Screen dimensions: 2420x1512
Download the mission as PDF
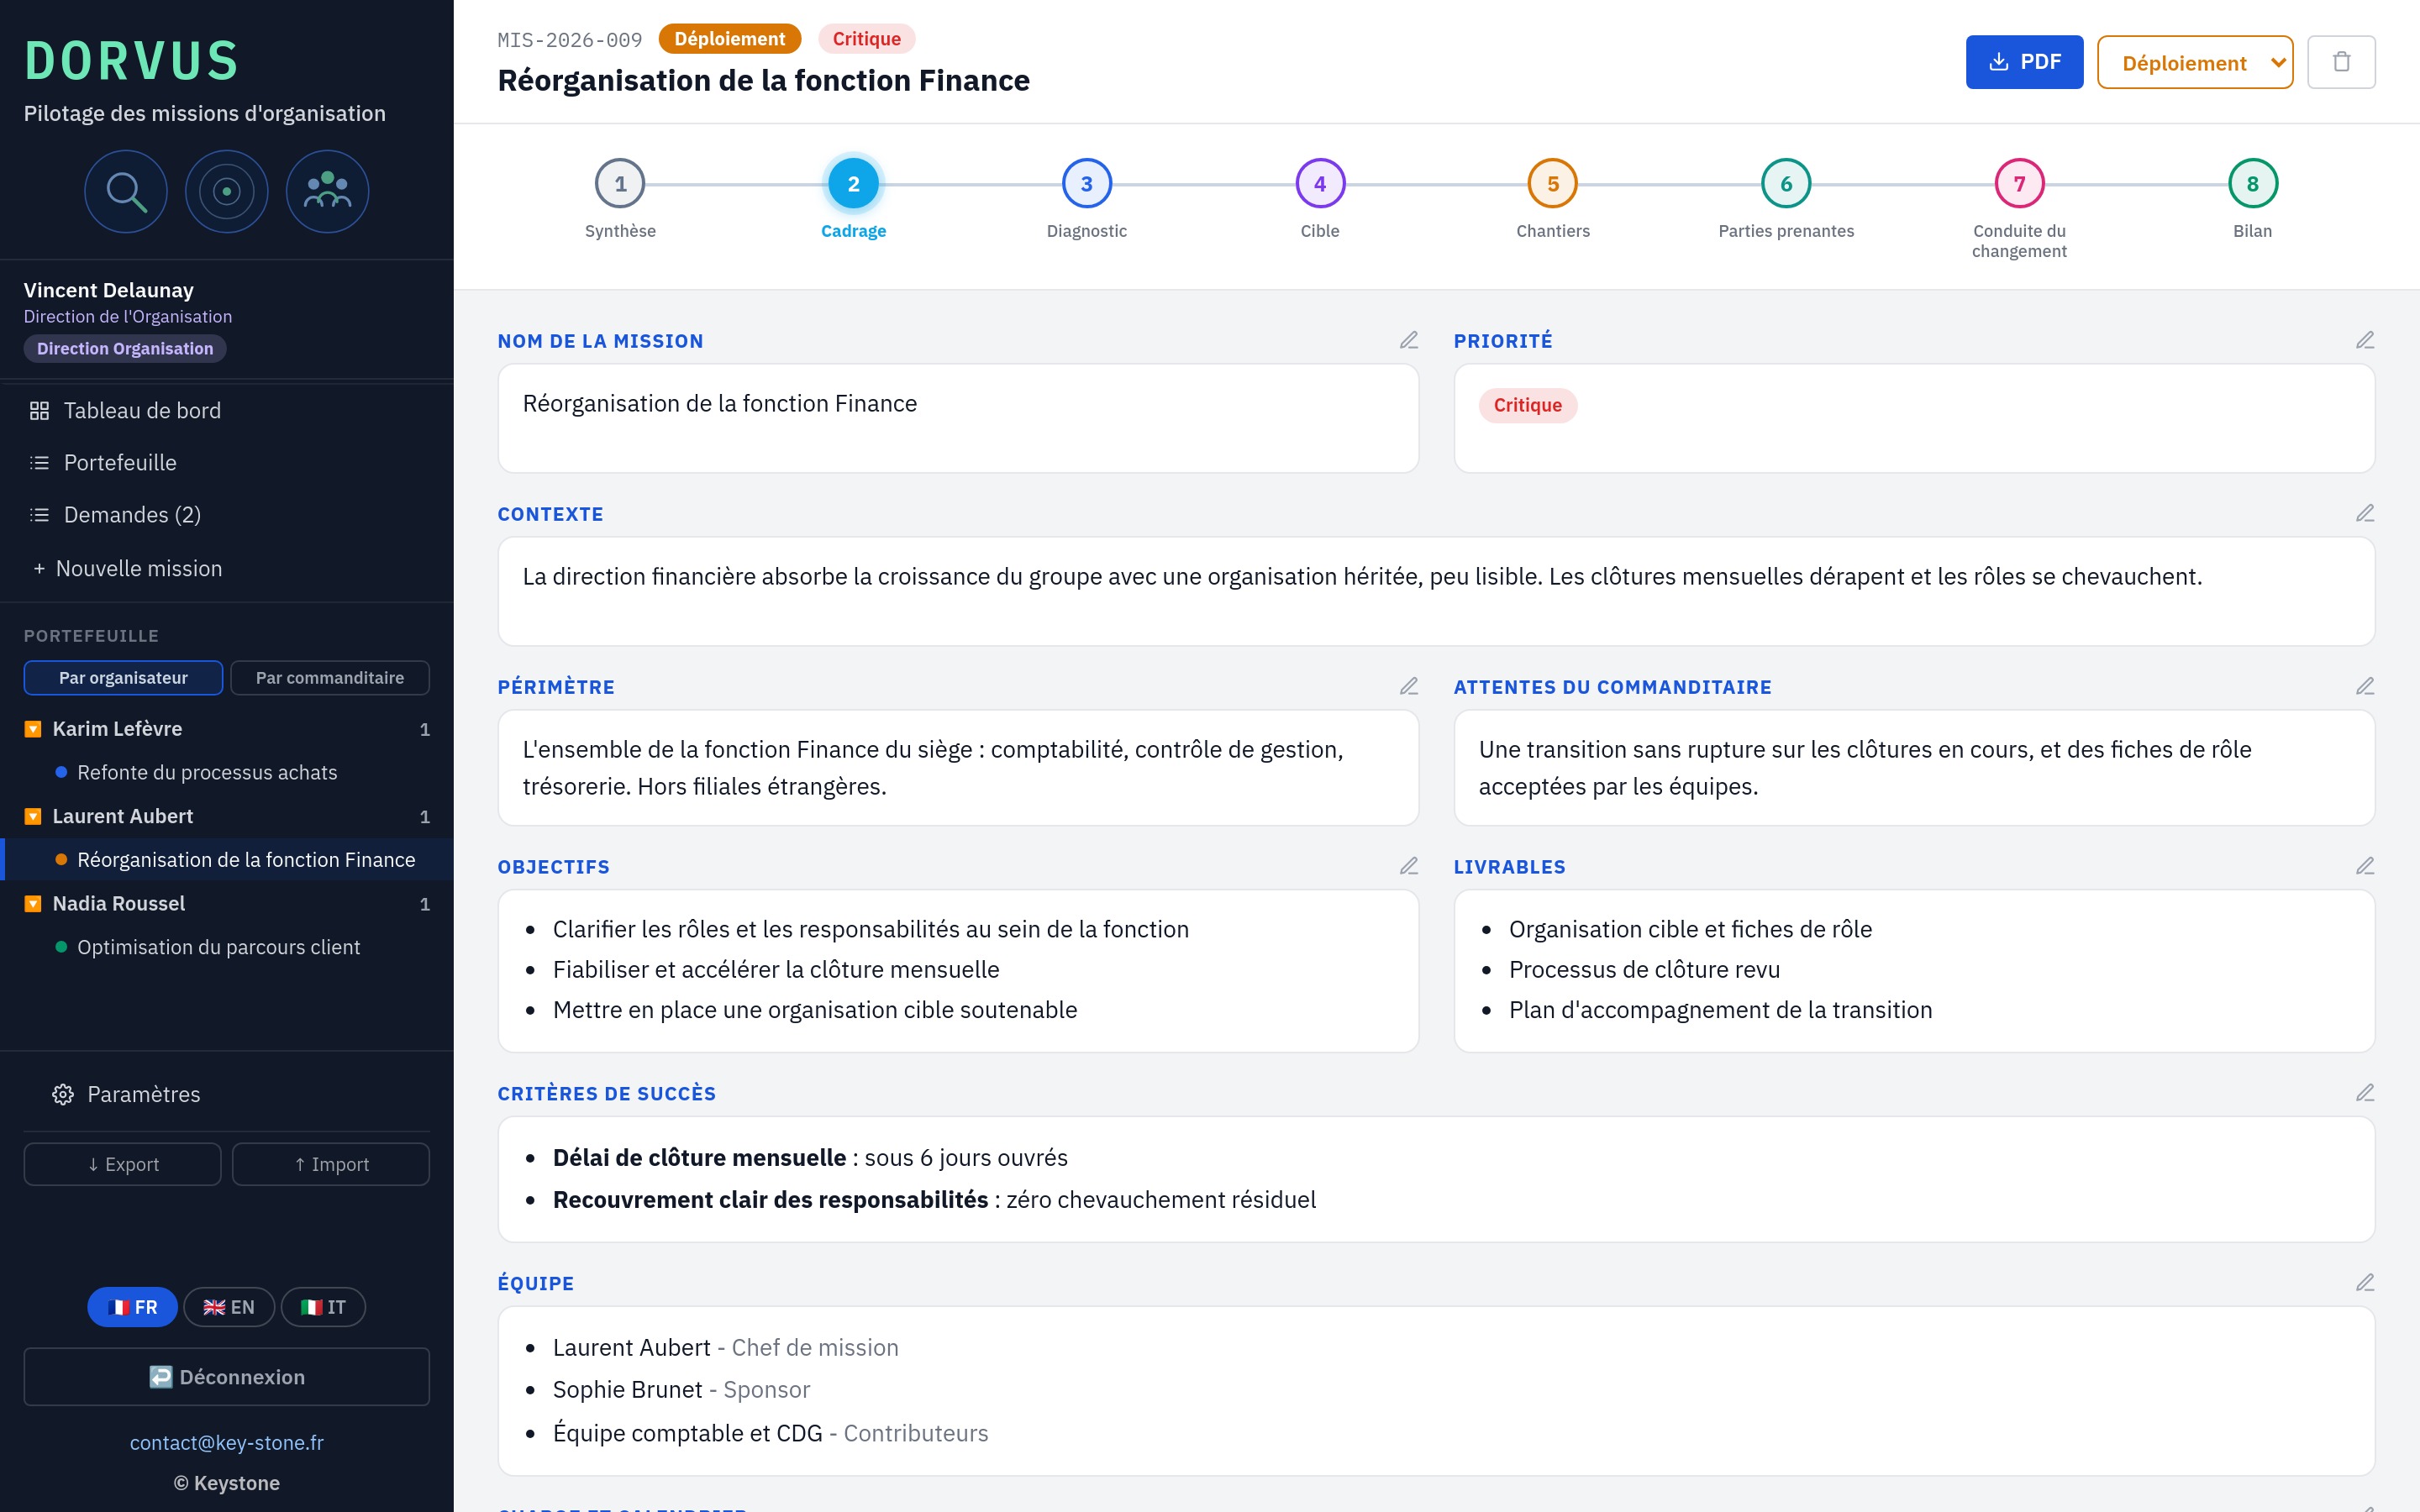2024,62
